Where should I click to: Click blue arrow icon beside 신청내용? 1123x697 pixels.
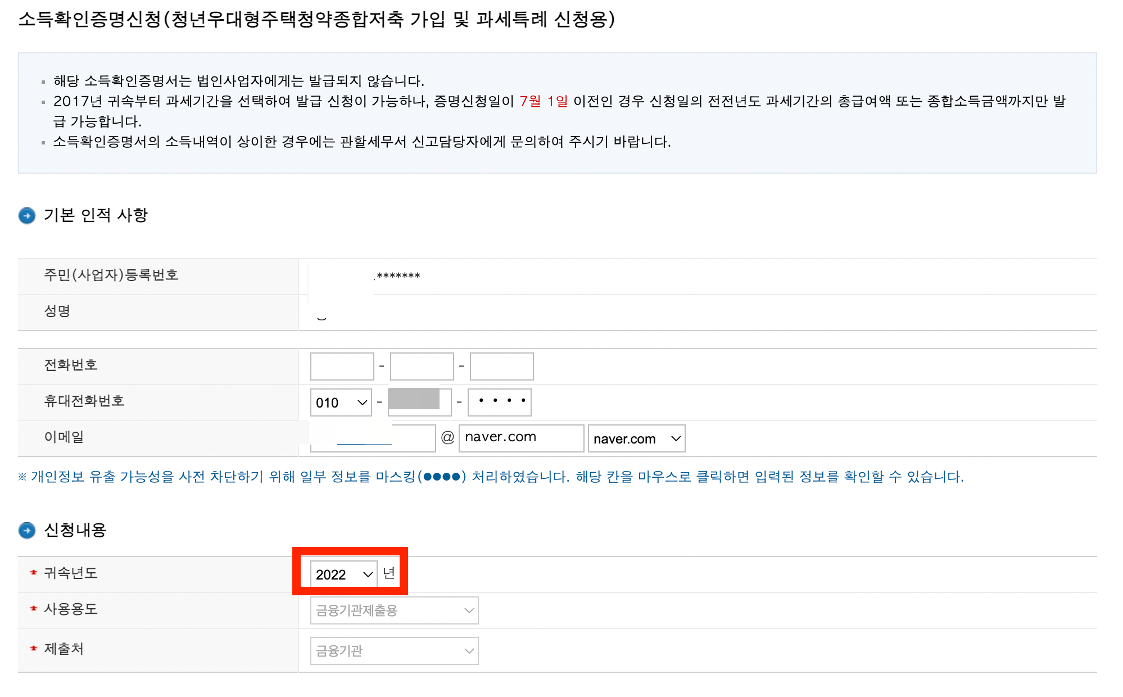tap(26, 530)
